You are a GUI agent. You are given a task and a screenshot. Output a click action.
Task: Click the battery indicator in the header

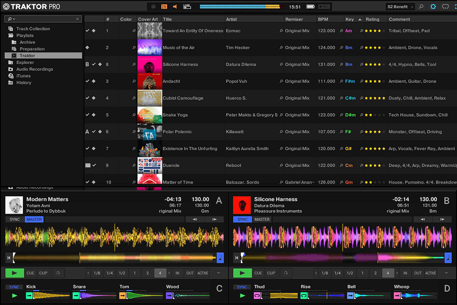(310, 6)
